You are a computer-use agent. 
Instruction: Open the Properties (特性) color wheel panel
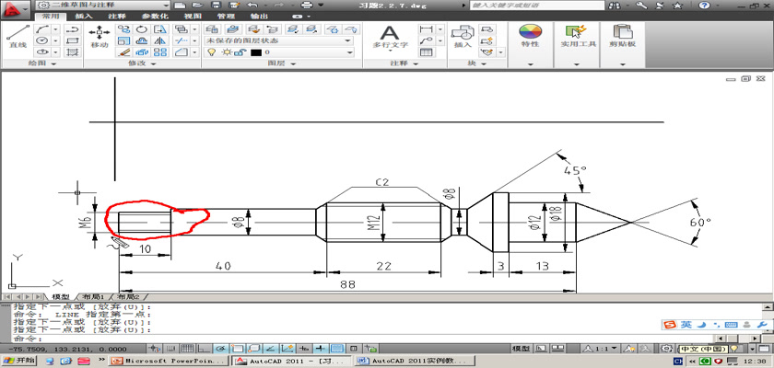pos(530,37)
